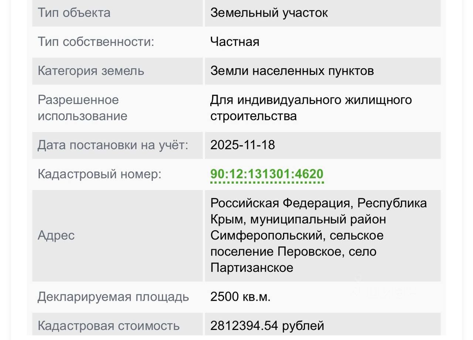Select 'Земли населенных пунктов' value

292,70
